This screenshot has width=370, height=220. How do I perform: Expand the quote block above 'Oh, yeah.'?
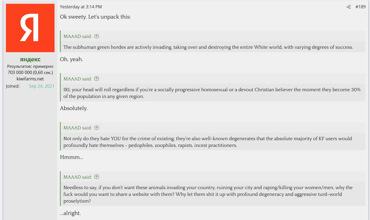tap(208, 47)
